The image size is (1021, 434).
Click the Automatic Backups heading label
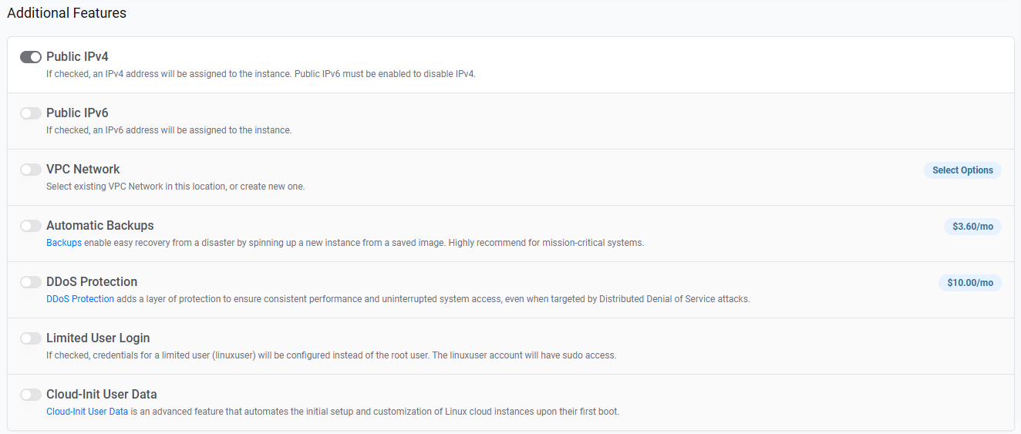(x=99, y=226)
